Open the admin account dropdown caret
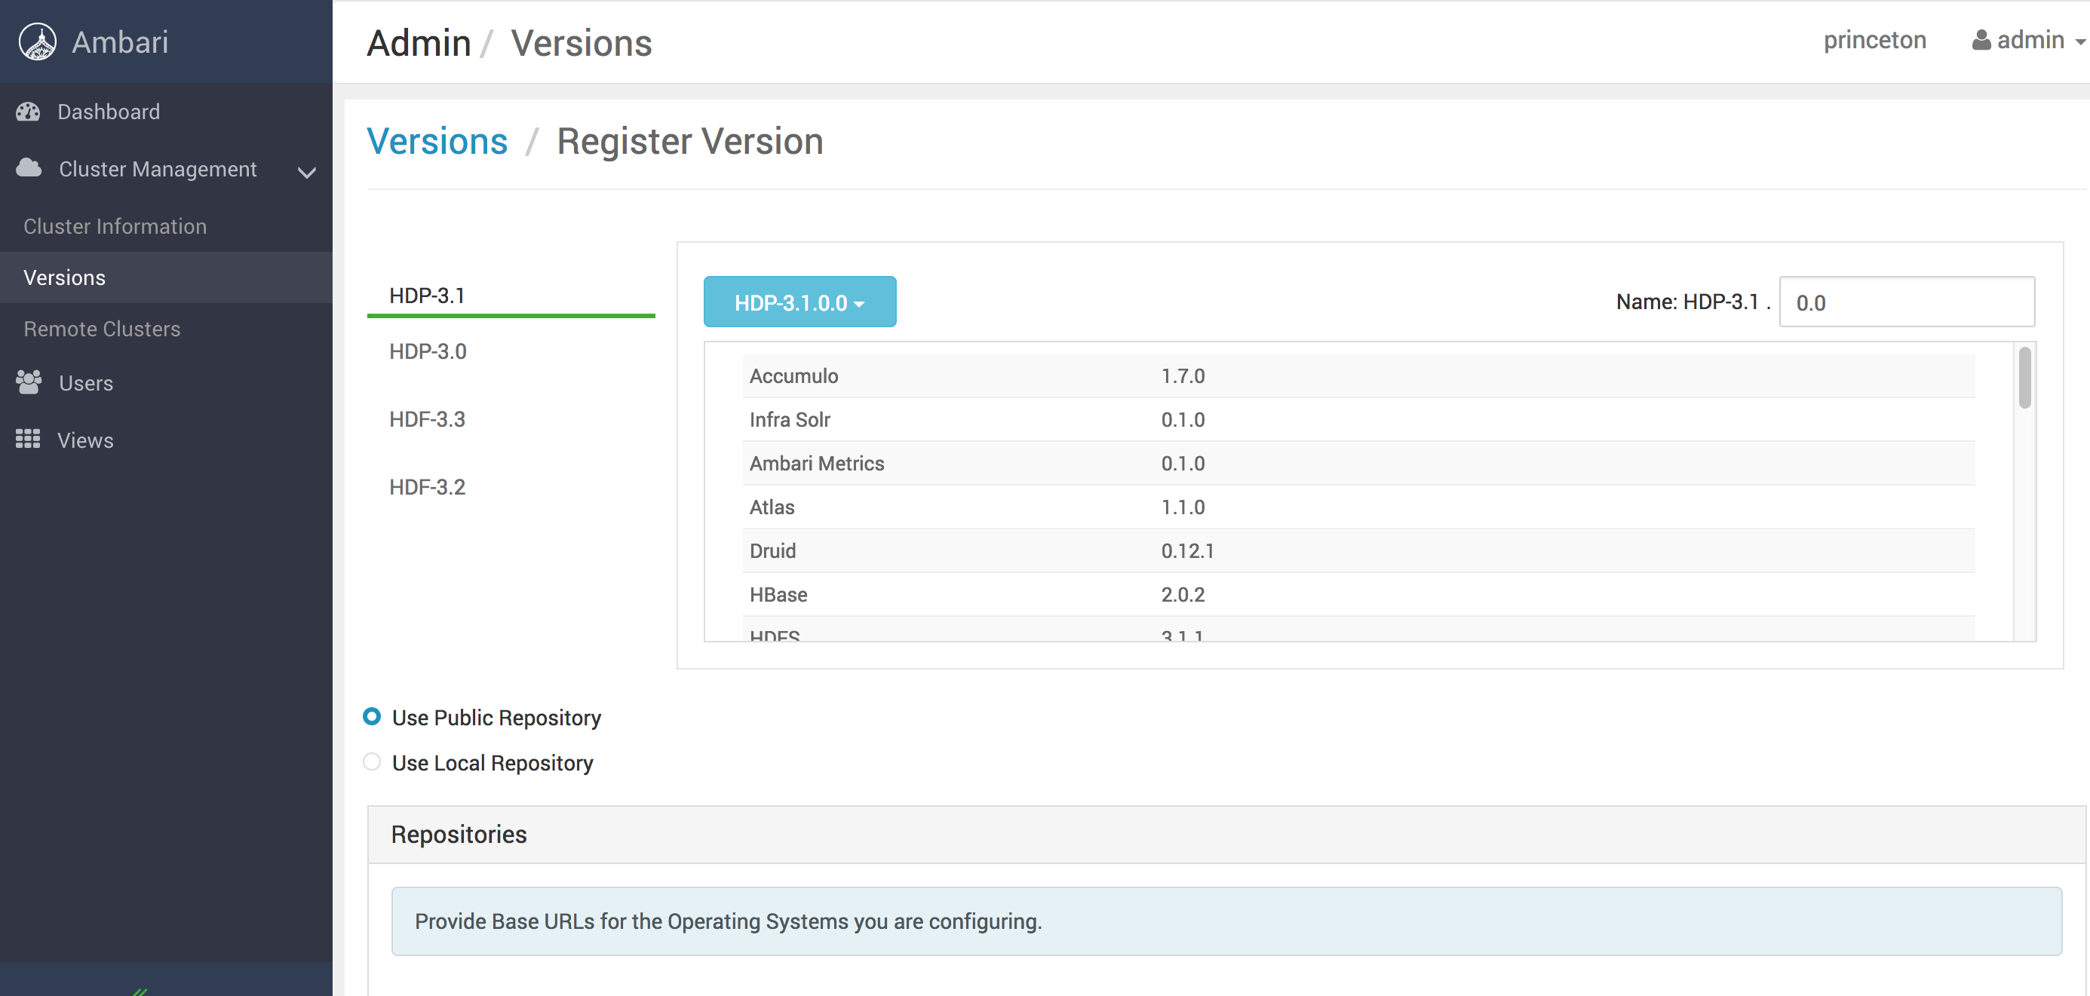Viewport: 2090px width, 996px height. tap(2079, 41)
